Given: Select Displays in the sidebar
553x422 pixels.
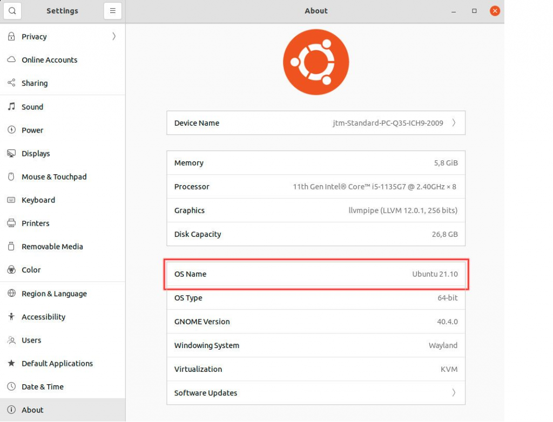Looking at the screenshot, I should [63, 153].
